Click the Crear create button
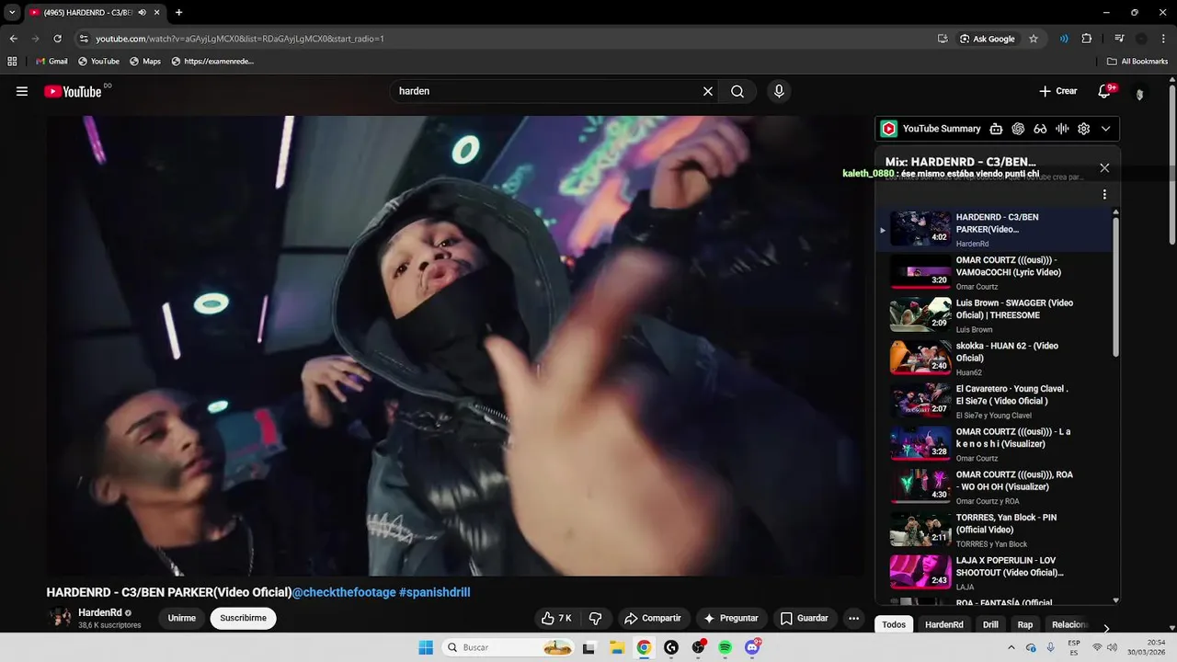 [x=1057, y=91]
